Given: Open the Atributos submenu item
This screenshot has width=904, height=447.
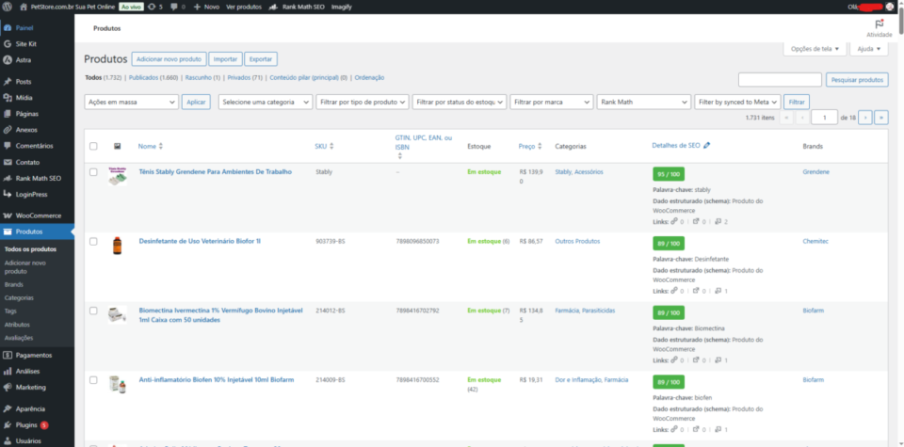Looking at the screenshot, I should (x=17, y=325).
